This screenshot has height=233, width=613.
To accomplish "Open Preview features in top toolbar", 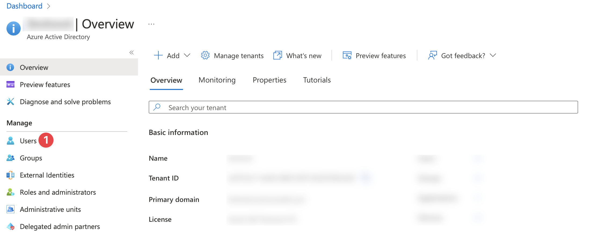I will pyautogui.click(x=374, y=55).
